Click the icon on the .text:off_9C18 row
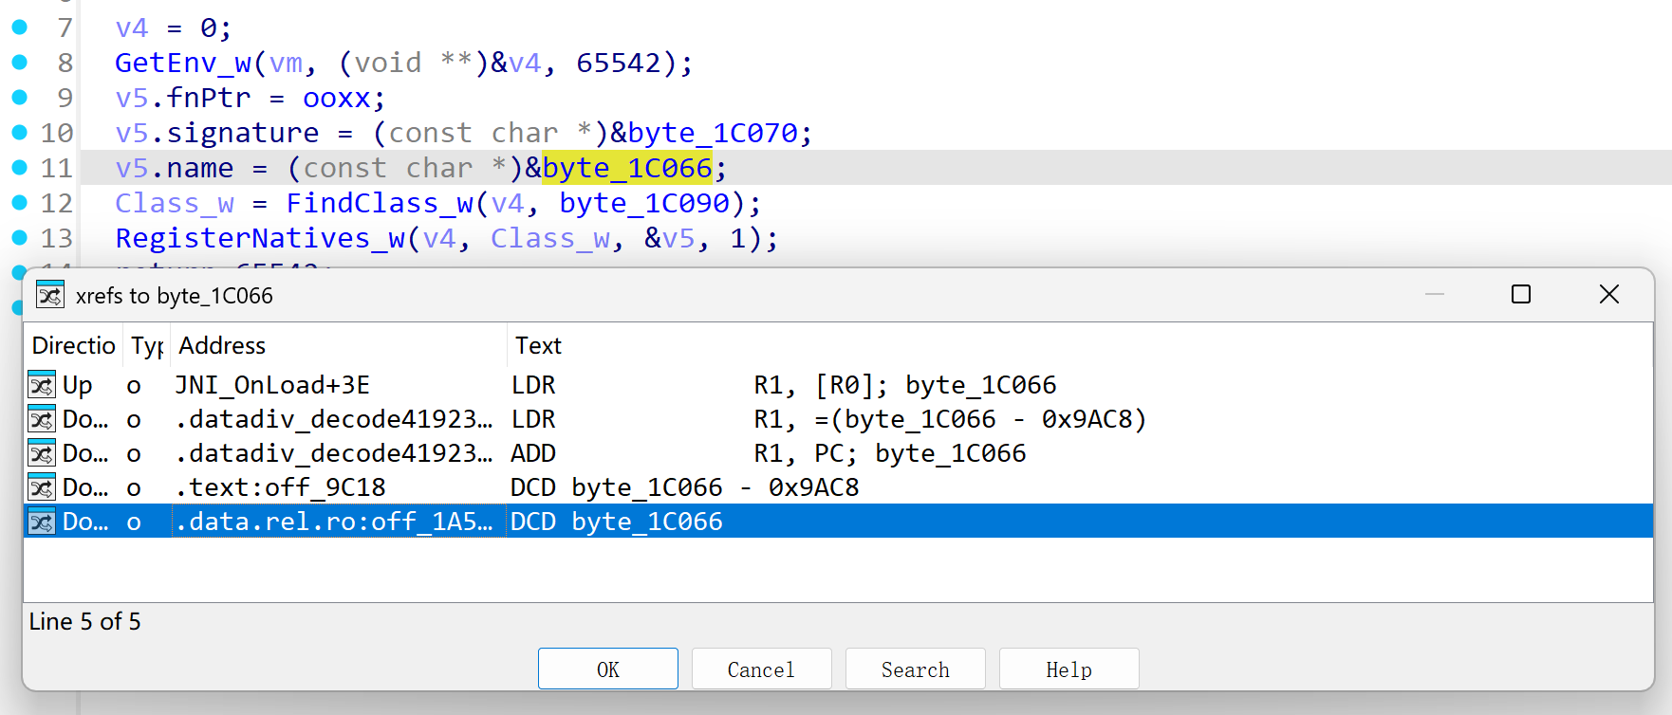Viewport: 1672px width, 715px height. point(42,487)
